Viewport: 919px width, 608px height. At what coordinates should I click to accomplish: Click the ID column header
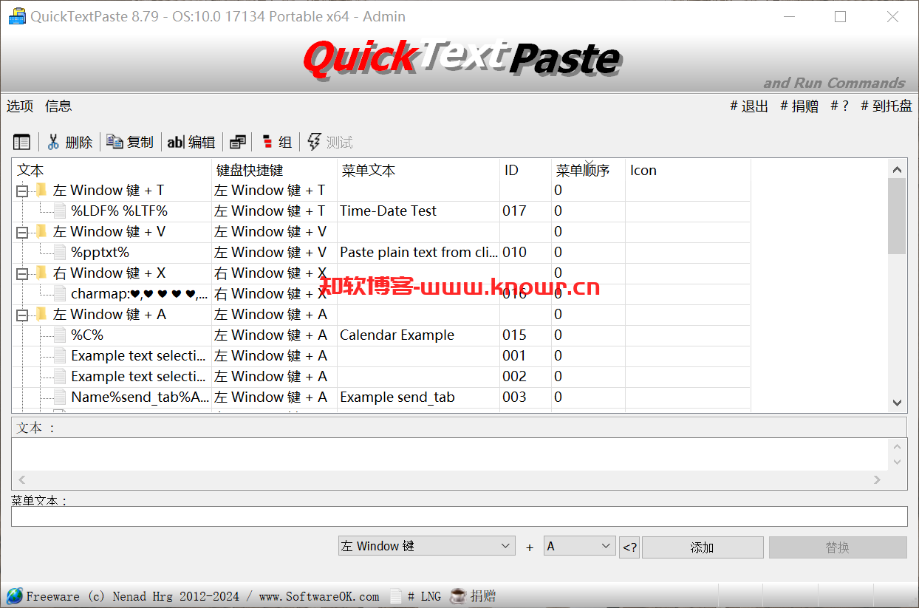[x=526, y=170]
